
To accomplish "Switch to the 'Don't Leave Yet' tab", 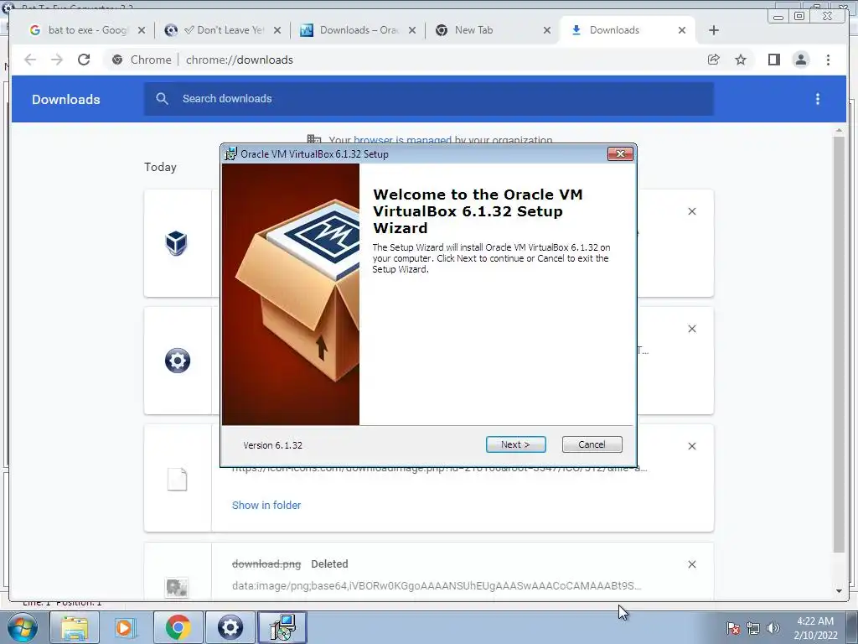I will pyautogui.click(x=223, y=30).
